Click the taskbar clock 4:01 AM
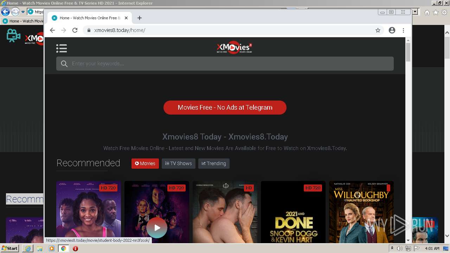This screenshot has height=253, width=450. click(x=432, y=248)
